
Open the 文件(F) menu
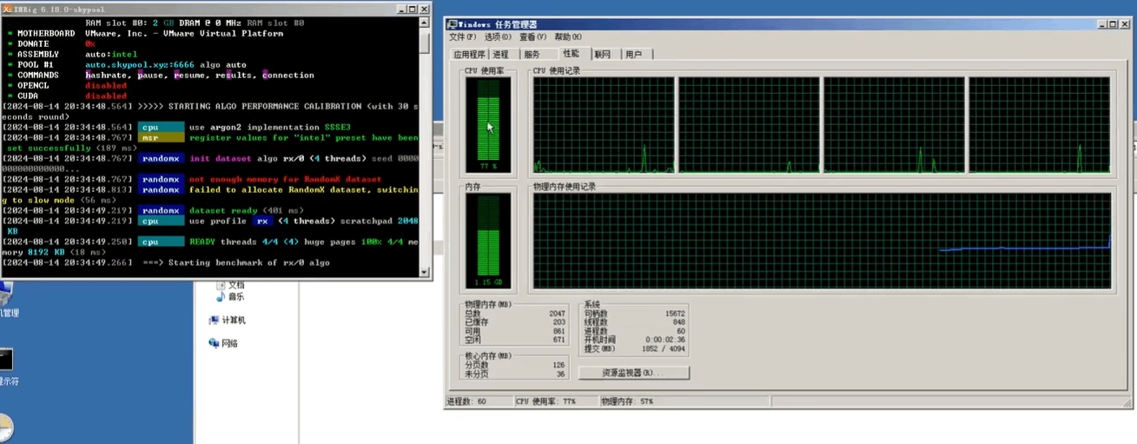(462, 37)
